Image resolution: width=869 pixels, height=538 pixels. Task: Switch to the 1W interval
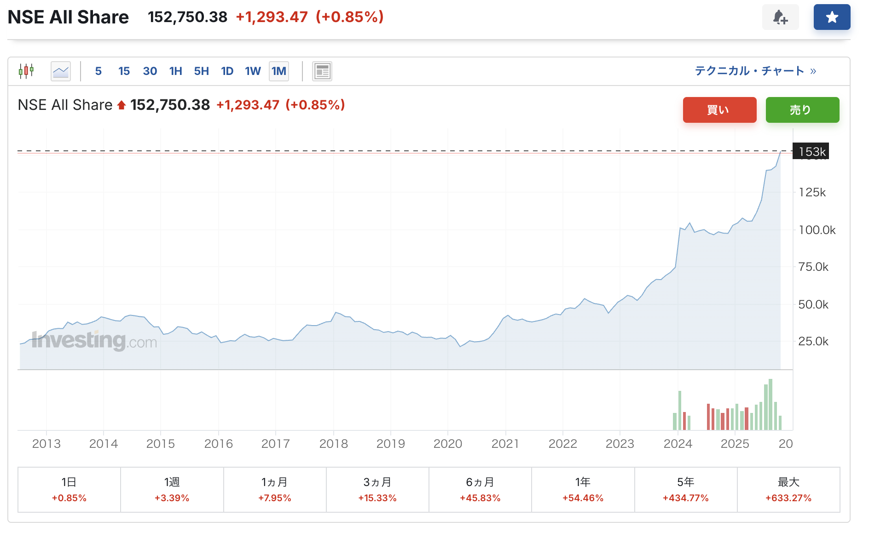point(253,71)
